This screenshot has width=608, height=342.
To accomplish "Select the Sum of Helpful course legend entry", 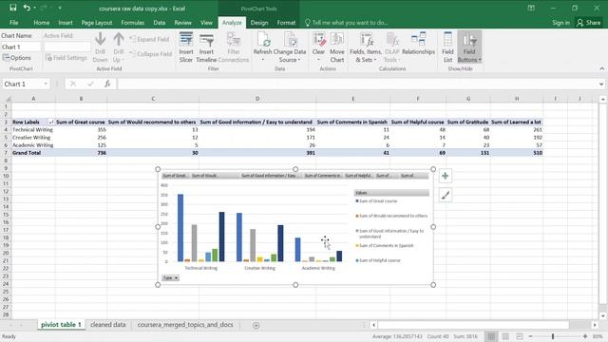I will 378,260.
